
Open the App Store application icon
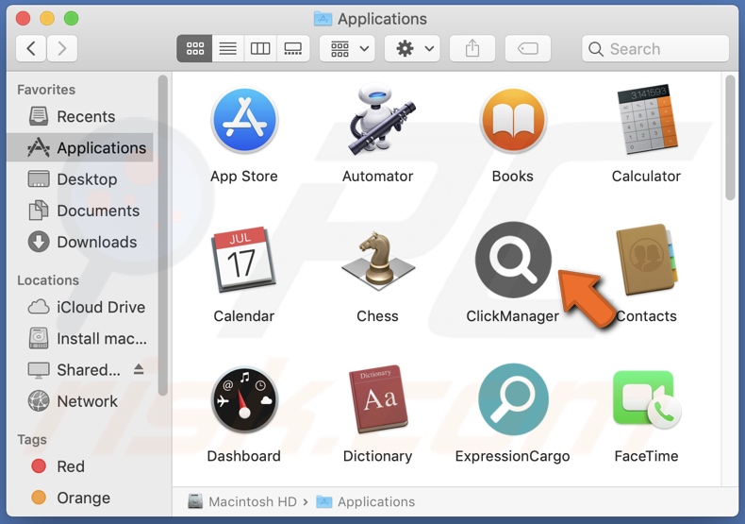click(x=244, y=120)
